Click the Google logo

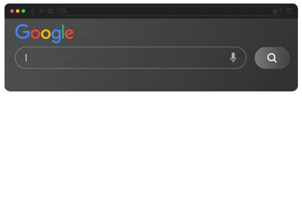tap(44, 34)
